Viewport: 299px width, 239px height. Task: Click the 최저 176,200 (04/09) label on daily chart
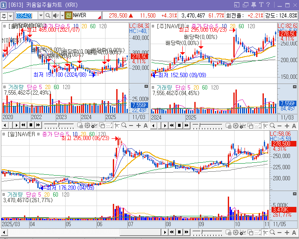coord(70,188)
